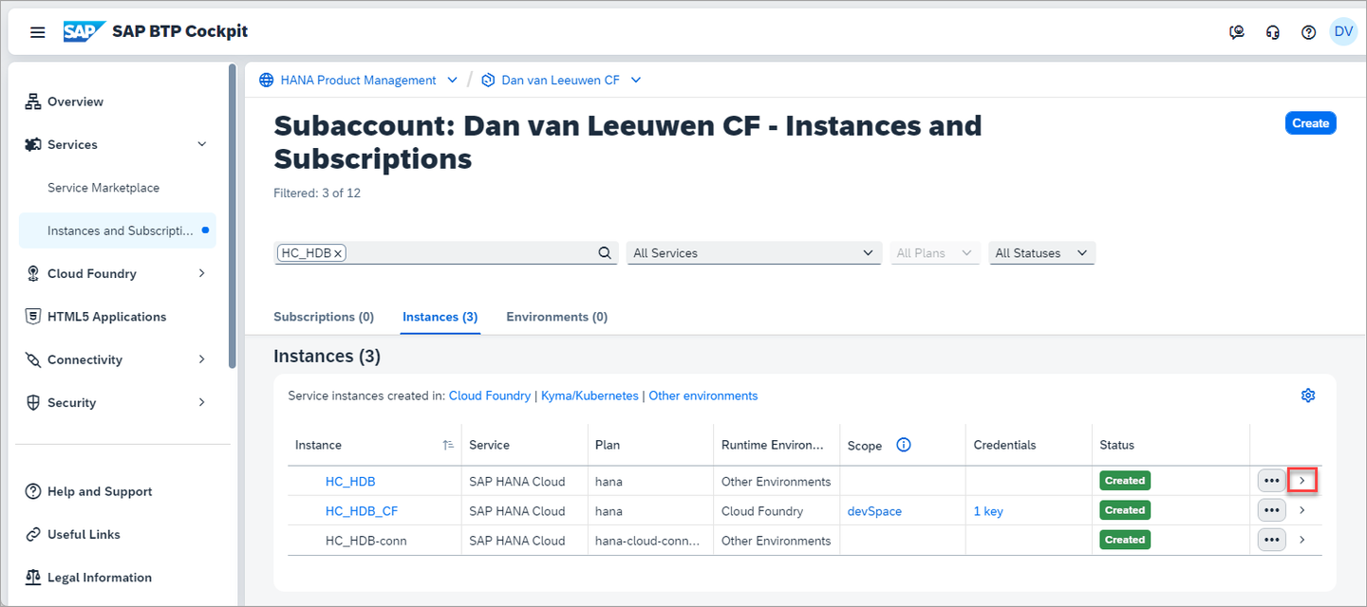Click the Help and Support icon
The image size is (1367, 607).
click(33, 491)
